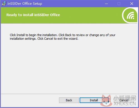This screenshot has width=139, height=108.
Task: Click the XHLKS.CN watermark text
Action: click(x=125, y=104)
